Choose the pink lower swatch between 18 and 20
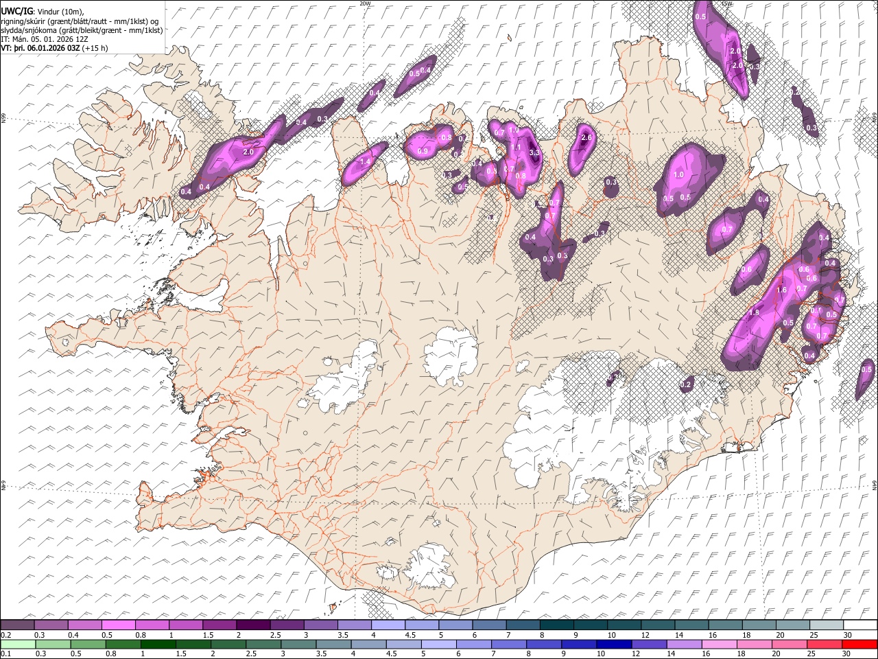Viewport: 878px width, 659px height. (754, 644)
